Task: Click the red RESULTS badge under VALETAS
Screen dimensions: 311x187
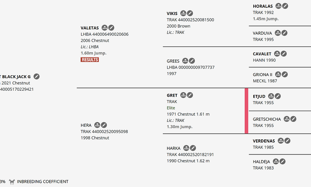Action: point(90,60)
